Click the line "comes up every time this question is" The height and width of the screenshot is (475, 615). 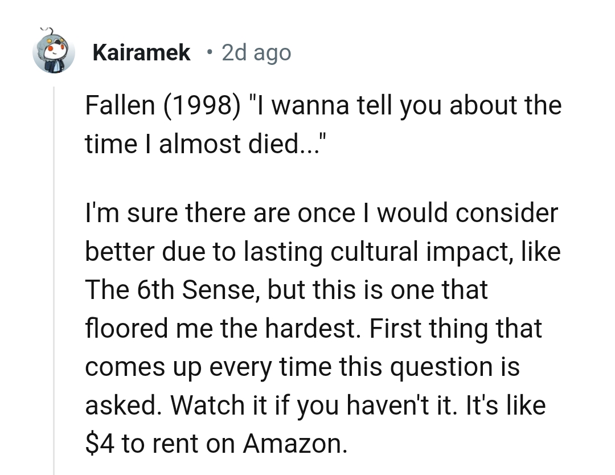(x=302, y=366)
